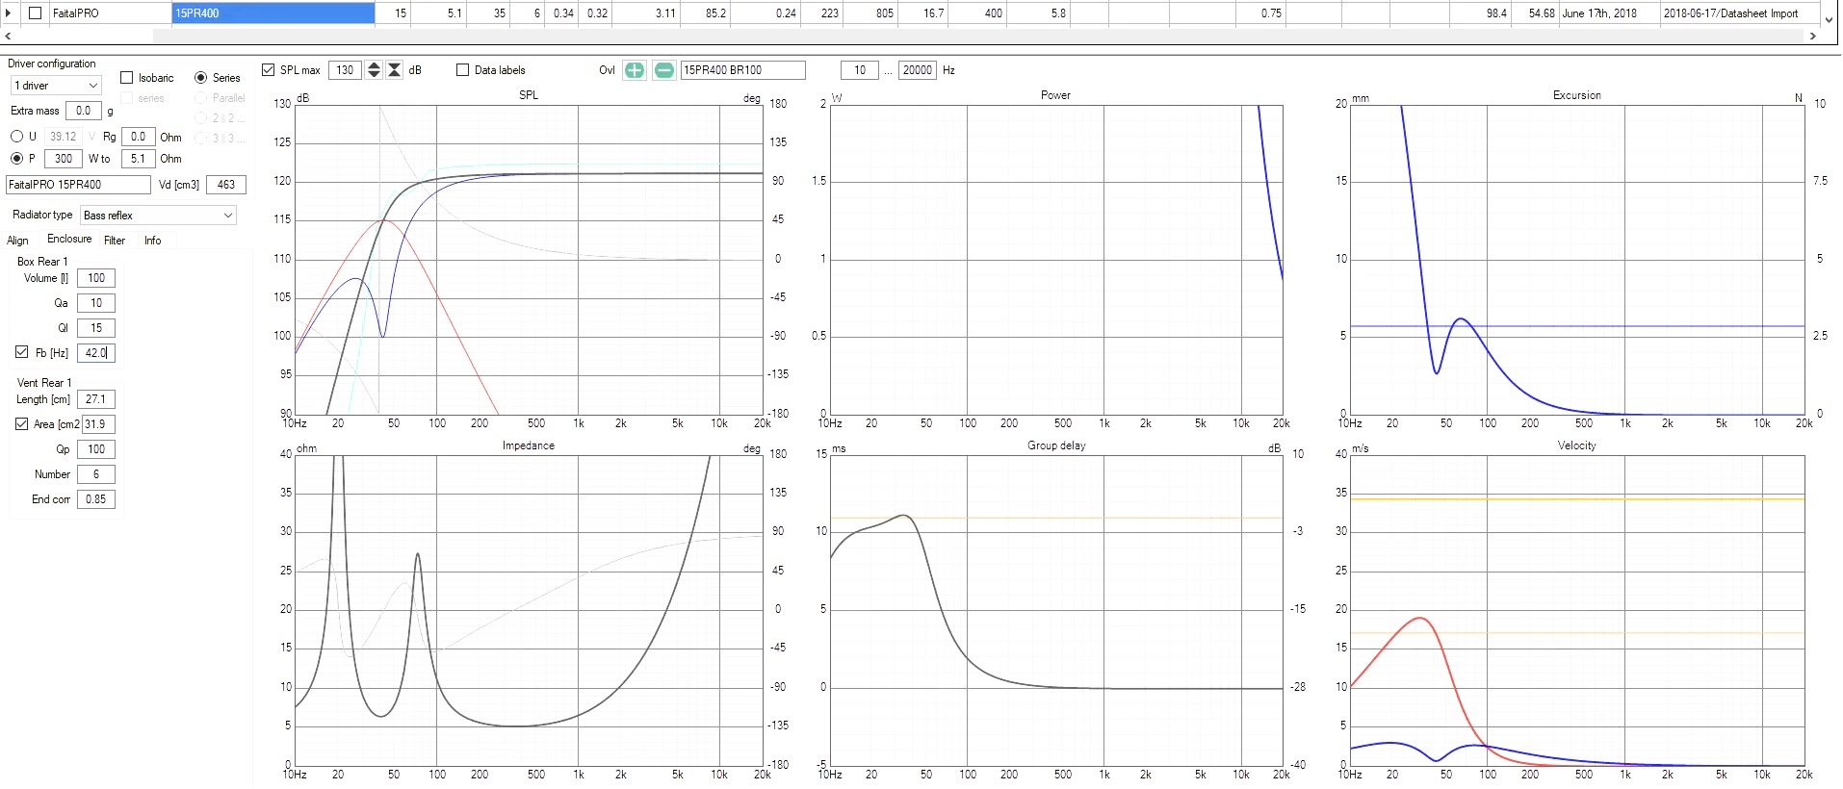1843x789 pixels.
Task: Click the vent Number field showing 6
Action: [x=96, y=474]
